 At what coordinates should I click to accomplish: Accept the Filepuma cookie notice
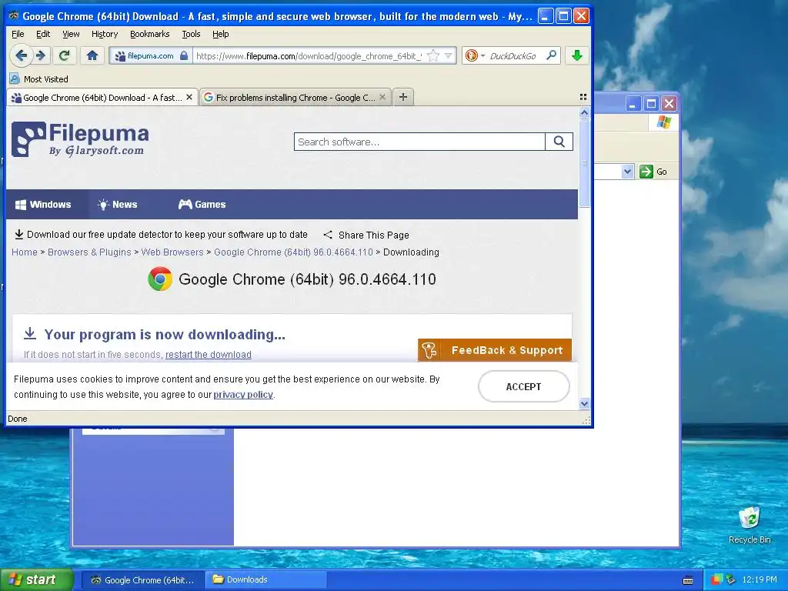point(523,386)
